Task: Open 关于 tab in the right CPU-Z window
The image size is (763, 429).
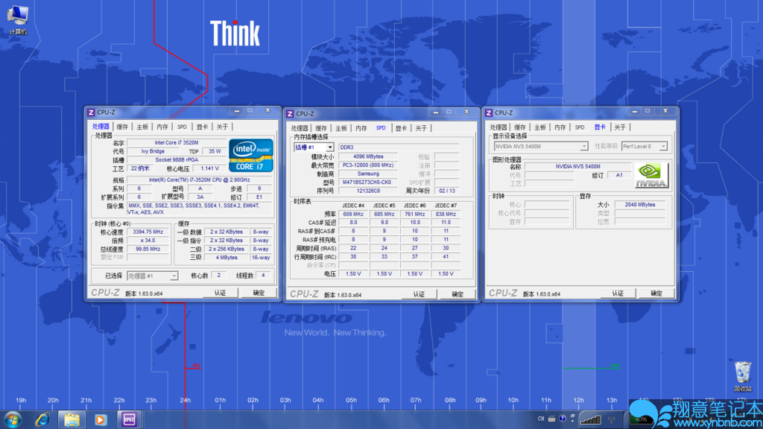Action: tap(620, 127)
